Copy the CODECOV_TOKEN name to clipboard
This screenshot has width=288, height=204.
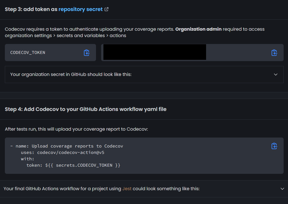(87, 53)
